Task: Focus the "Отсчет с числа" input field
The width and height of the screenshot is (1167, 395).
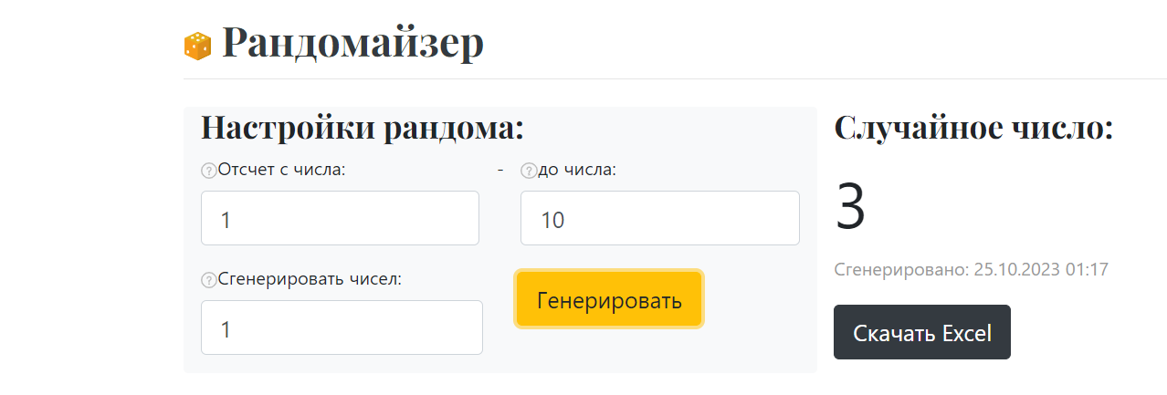Action: [340, 218]
